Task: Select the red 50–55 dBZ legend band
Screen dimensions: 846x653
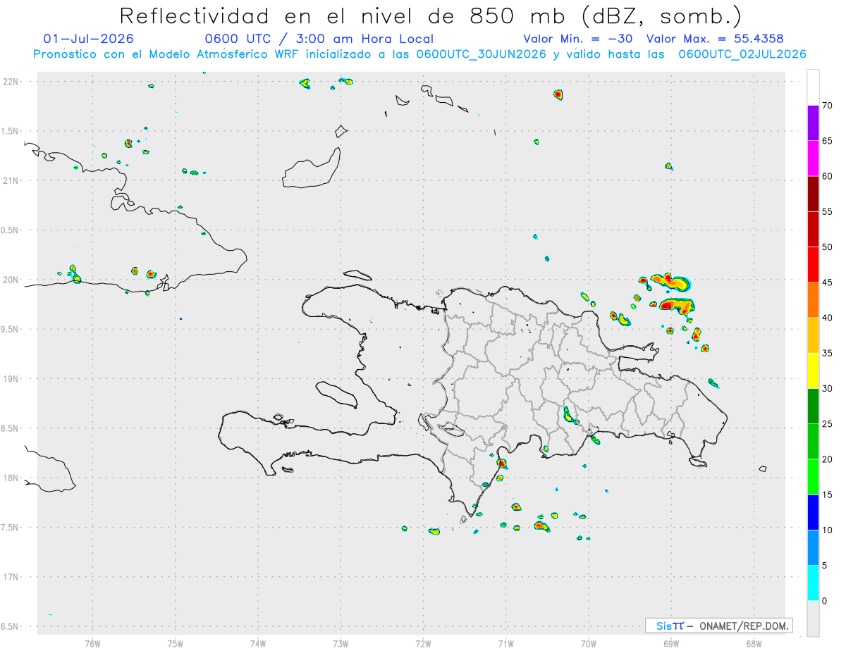Action: (813, 229)
